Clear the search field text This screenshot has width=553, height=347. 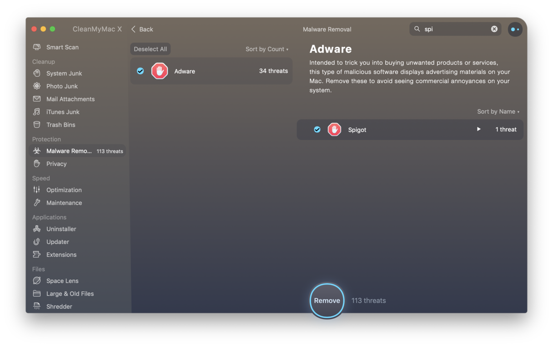tap(494, 29)
